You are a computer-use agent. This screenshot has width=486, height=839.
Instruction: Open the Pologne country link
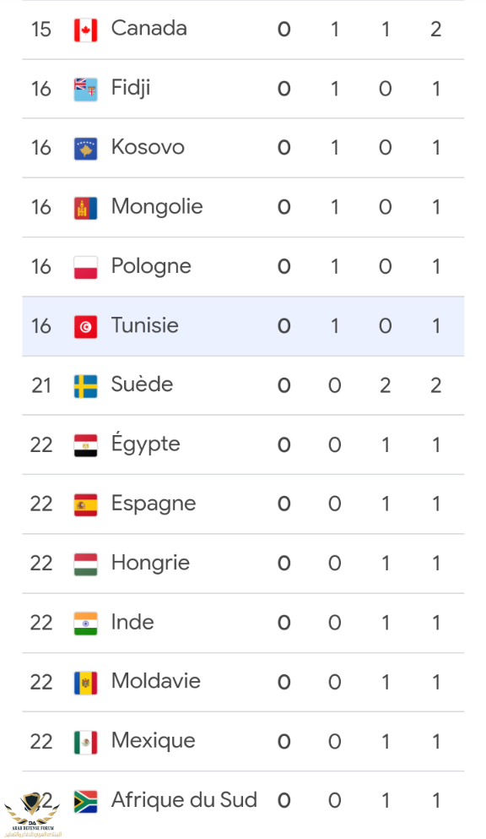[151, 266]
